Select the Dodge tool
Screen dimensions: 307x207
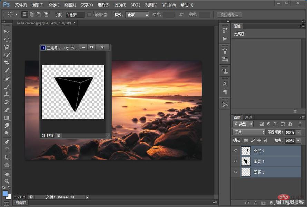pos(7,134)
